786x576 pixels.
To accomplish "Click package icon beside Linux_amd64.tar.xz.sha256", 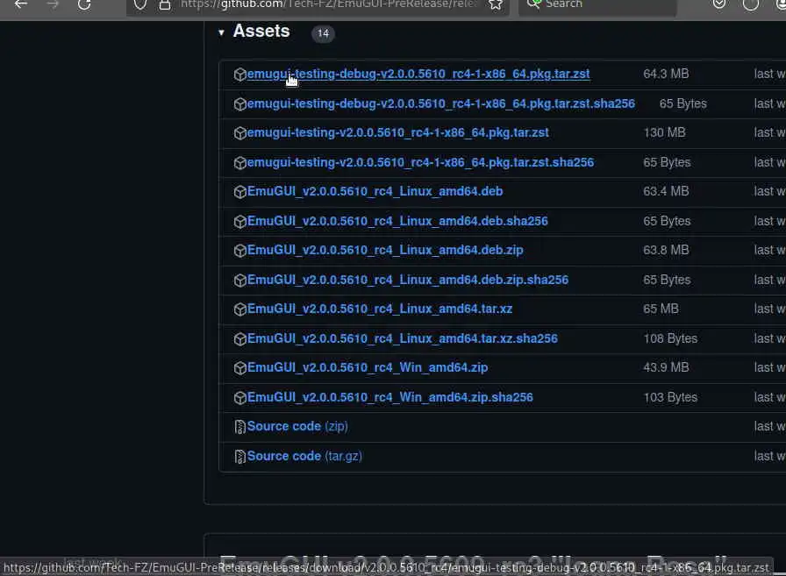I will (240, 339).
